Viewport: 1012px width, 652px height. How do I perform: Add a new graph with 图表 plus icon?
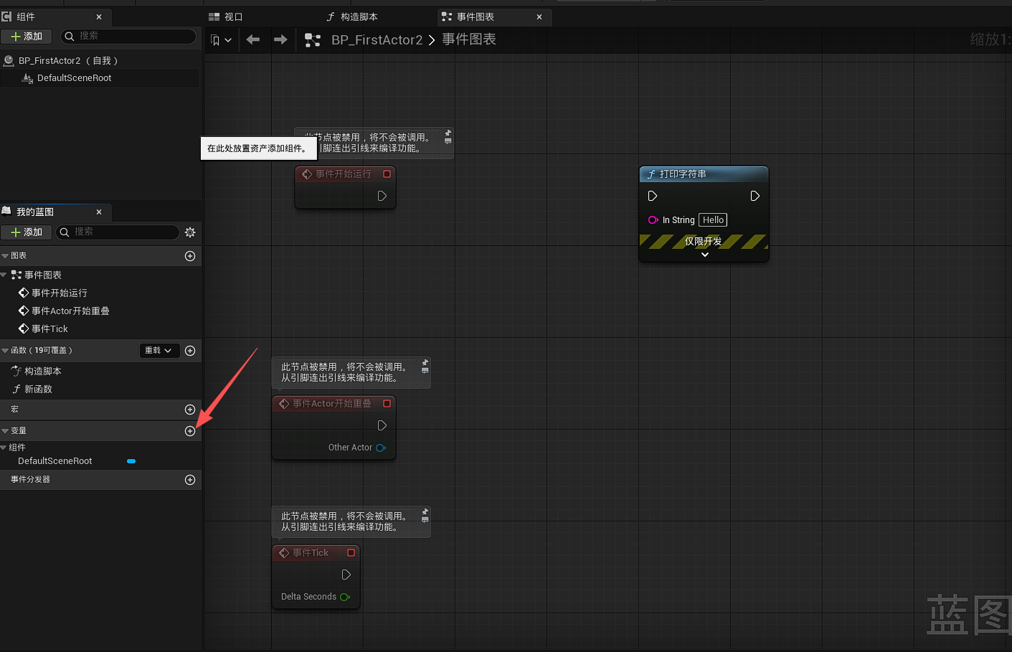coord(190,256)
